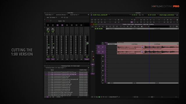The height and width of the screenshot is (104, 186).
Task: Click the A1 pan knob in mixer
Action: pyautogui.click(x=48, y=29)
